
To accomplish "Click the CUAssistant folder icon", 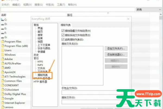I will (2, 89).
